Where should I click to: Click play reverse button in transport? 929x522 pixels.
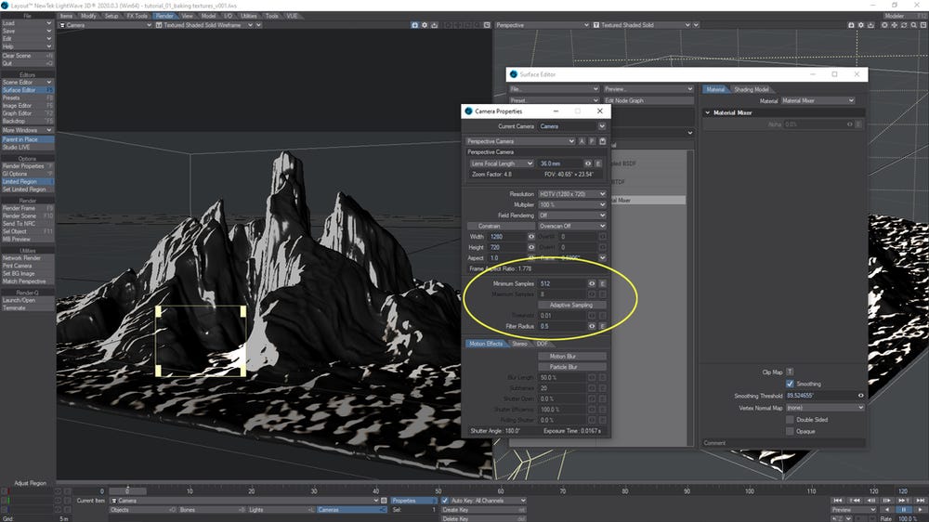pos(887,510)
